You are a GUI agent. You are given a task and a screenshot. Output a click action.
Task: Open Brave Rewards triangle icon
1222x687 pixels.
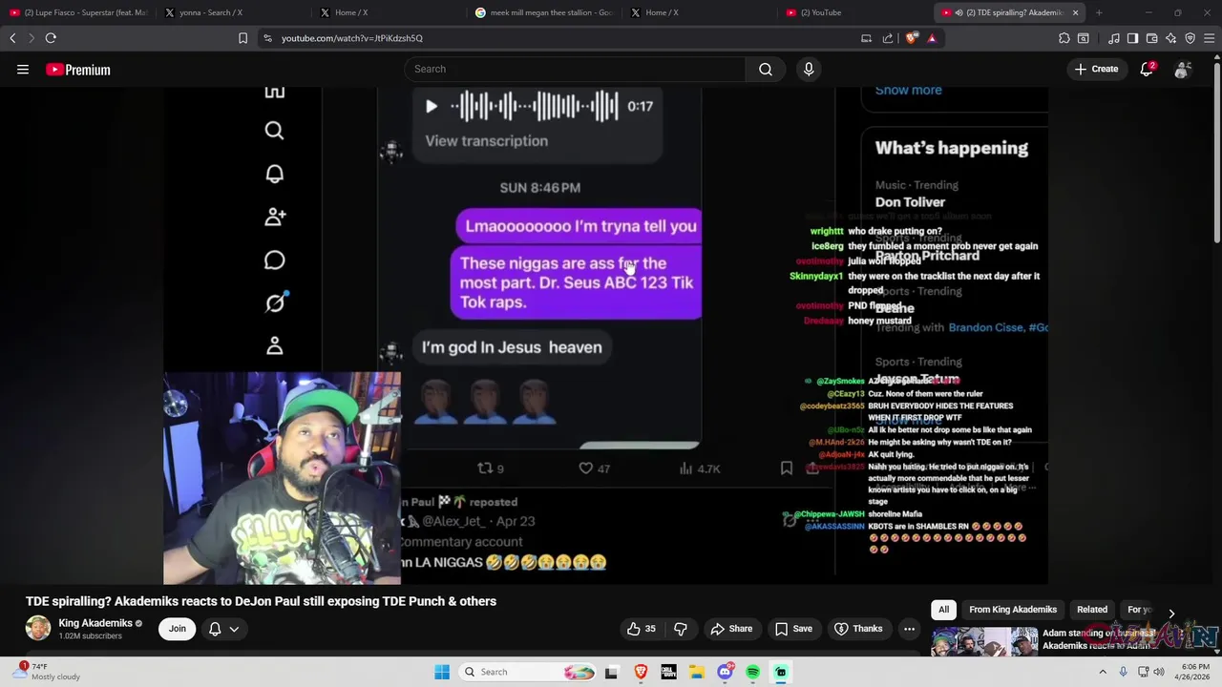pos(932,38)
